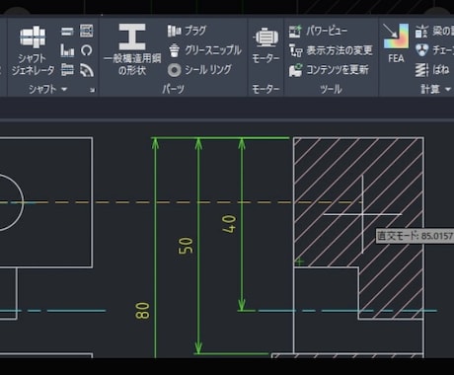
Task: Click the bar-chart shaped icon in シャフト panel
Action: click(67, 50)
